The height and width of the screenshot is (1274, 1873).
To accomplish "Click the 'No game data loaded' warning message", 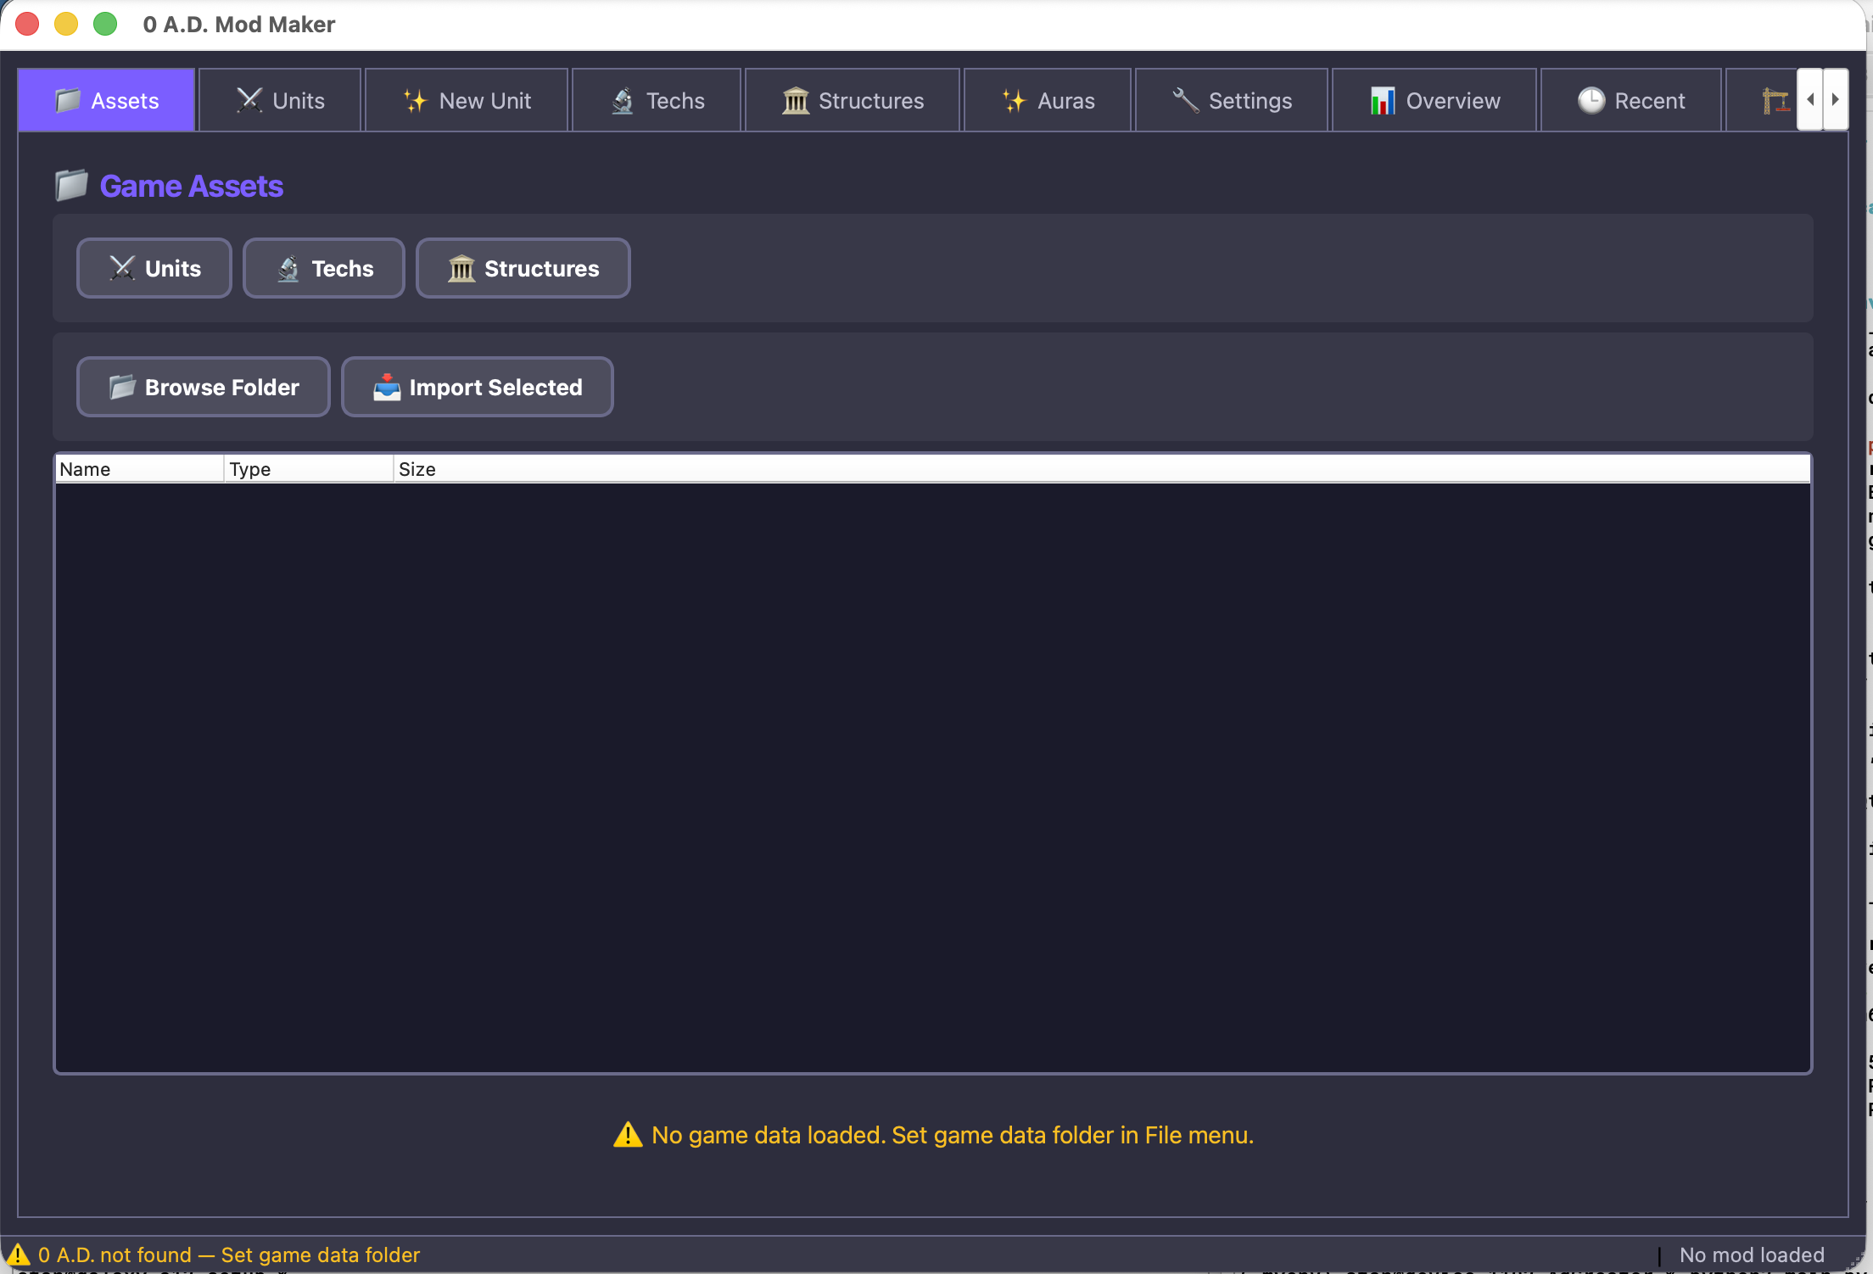I will tap(933, 1135).
